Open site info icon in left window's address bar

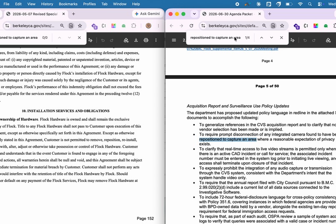[7, 26]
